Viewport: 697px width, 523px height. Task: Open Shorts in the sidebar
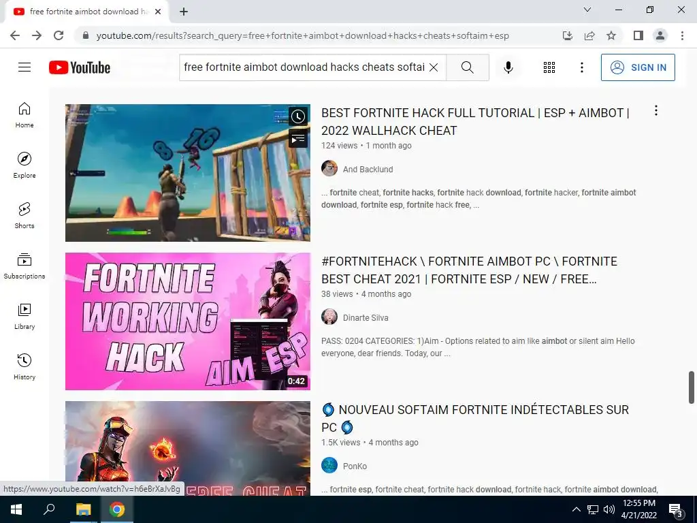tap(25, 216)
